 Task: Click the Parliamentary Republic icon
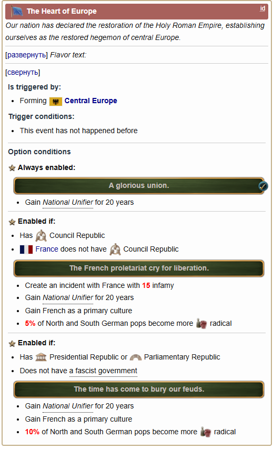pyautogui.click(x=136, y=357)
